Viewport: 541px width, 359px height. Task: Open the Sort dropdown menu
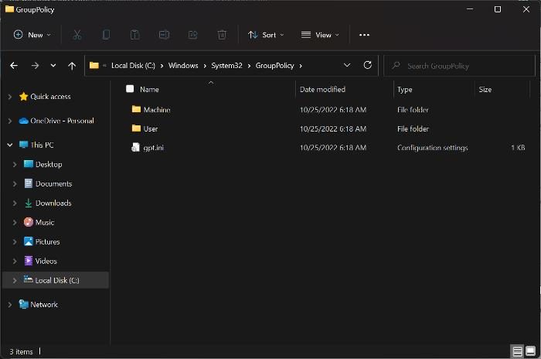[265, 35]
